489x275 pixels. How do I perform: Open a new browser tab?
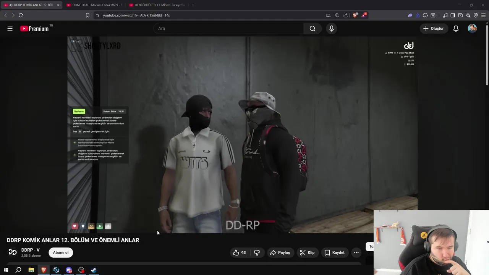(x=193, y=5)
